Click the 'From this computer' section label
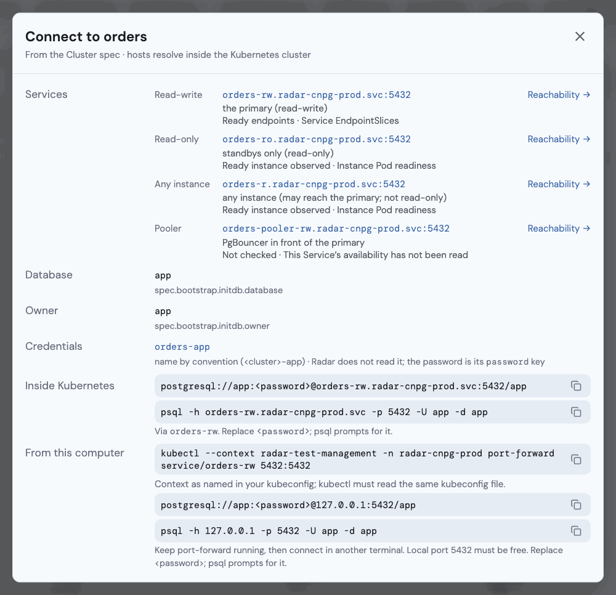Screen dimensions: 616x595 click(x=75, y=453)
